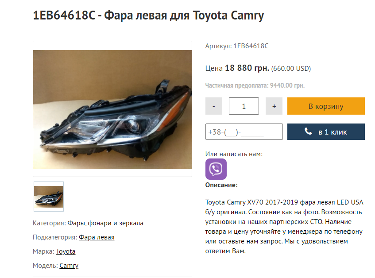Click the +38 phone number field

[244, 132]
